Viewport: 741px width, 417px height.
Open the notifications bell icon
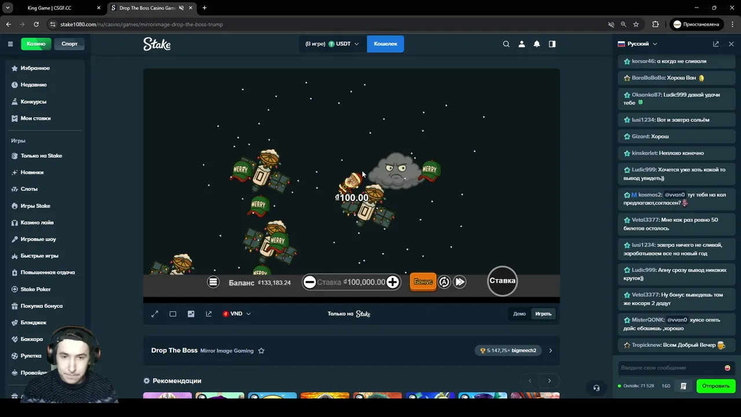point(537,44)
